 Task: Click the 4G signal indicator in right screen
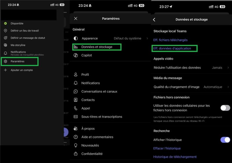coord(216,7)
